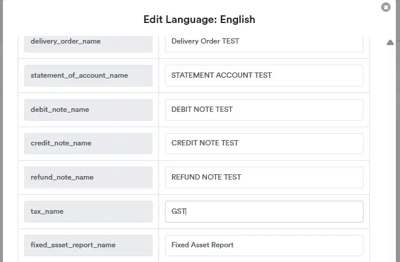Click the Edit Language: English title
This screenshot has width=400, height=262.
[199, 19]
